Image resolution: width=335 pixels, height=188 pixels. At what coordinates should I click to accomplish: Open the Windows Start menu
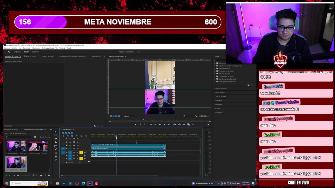point(6,183)
